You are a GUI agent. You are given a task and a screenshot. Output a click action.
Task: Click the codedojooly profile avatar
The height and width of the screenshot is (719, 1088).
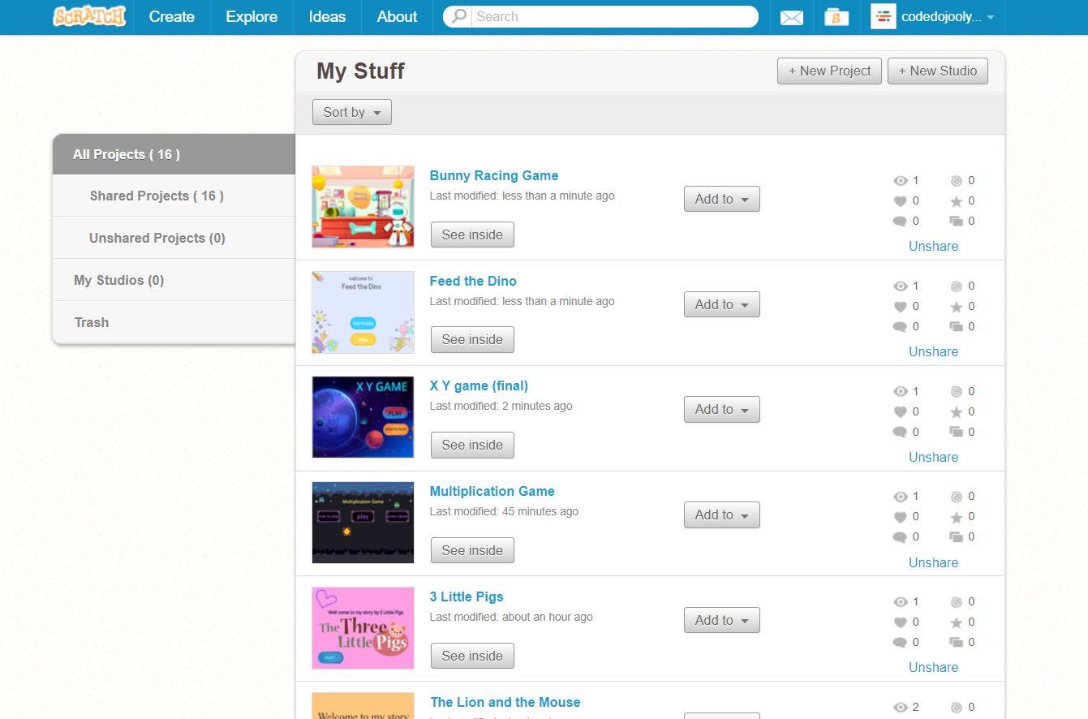pos(883,16)
